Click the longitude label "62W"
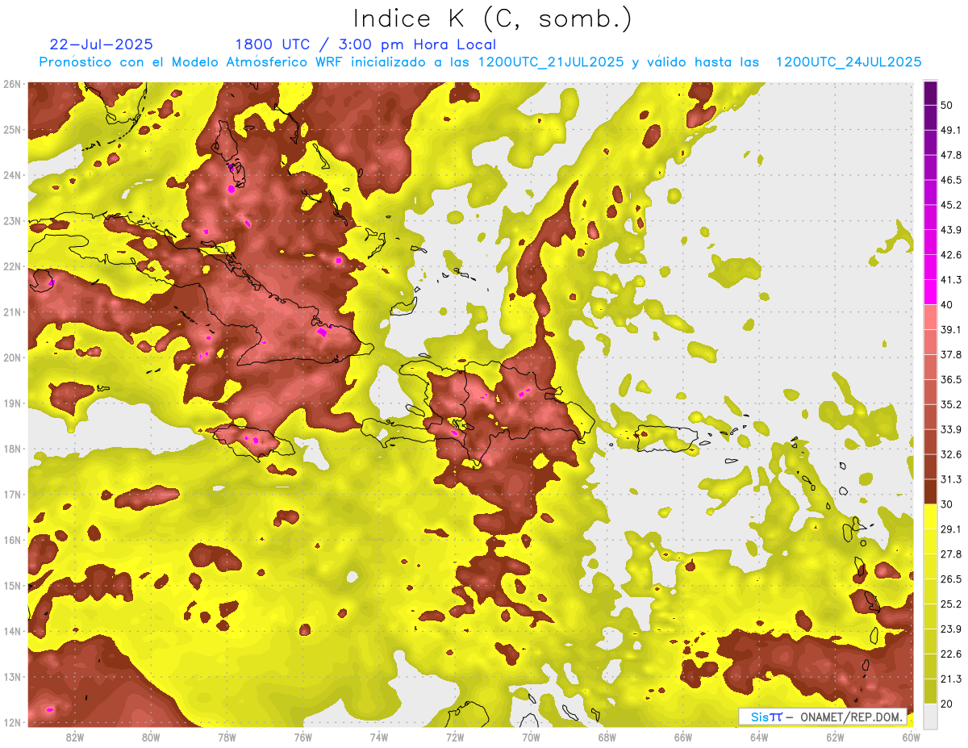The height and width of the screenshot is (748, 968). pyautogui.click(x=835, y=737)
